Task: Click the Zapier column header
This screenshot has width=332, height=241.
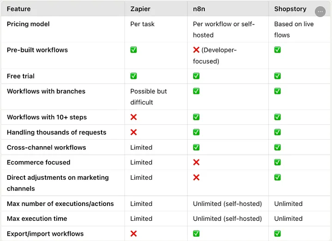Action: (x=141, y=9)
